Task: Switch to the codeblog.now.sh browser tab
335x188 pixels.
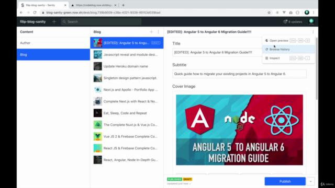Action: pyautogui.click(x=94, y=5)
